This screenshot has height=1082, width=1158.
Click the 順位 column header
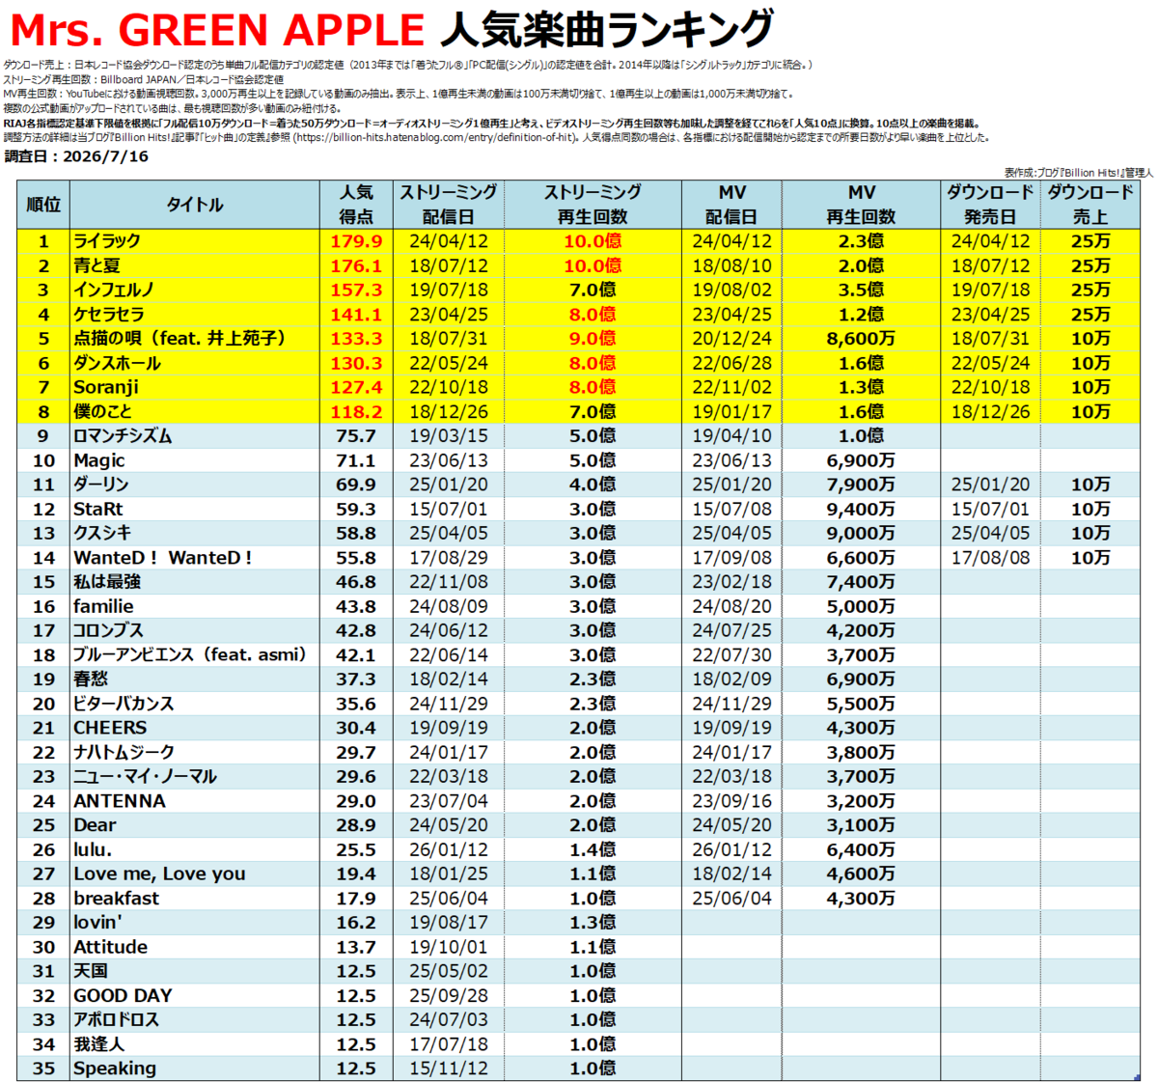pyautogui.click(x=43, y=205)
